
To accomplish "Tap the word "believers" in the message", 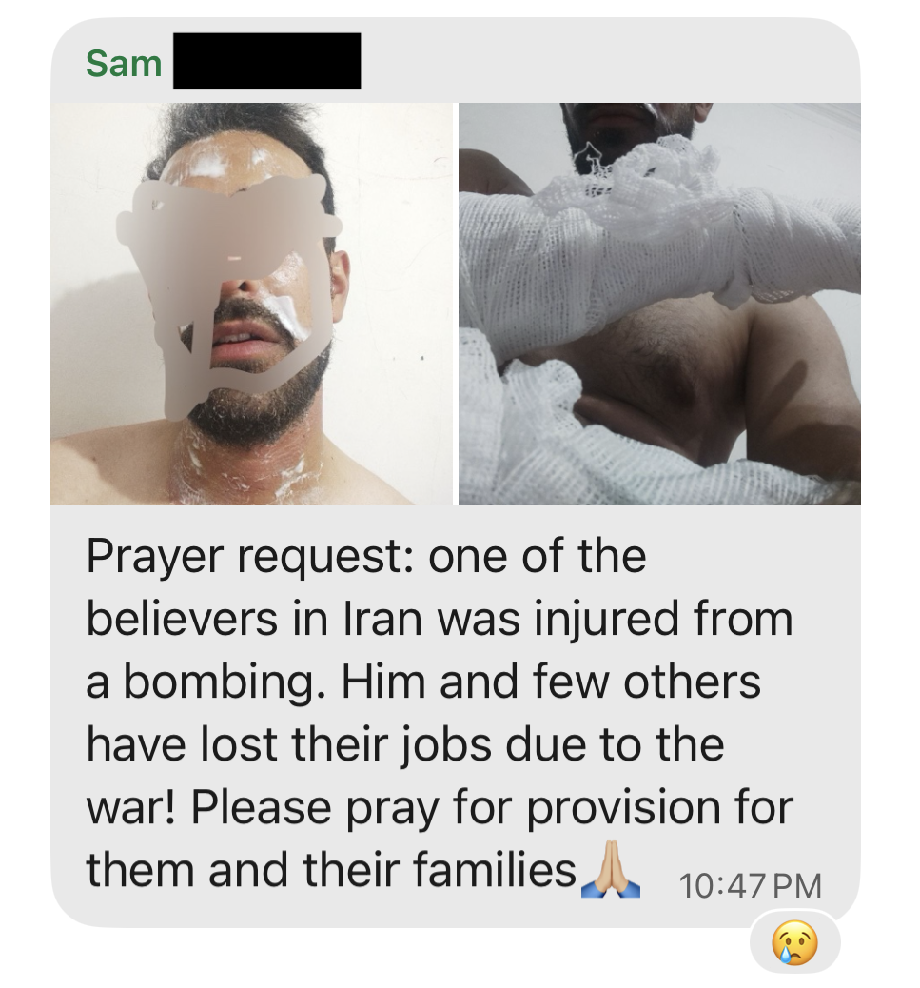I will tap(182, 619).
